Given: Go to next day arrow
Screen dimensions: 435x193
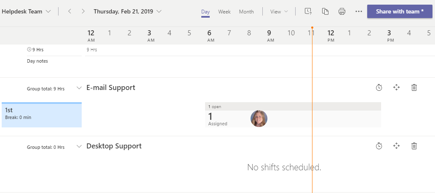Looking at the screenshot, I should (x=83, y=11).
